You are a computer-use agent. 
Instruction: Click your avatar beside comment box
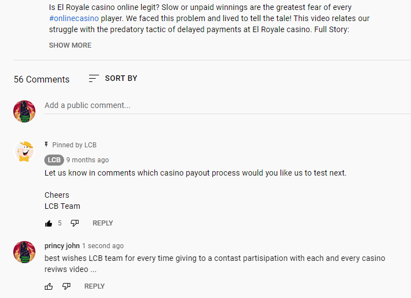pyautogui.click(x=24, y=111)
